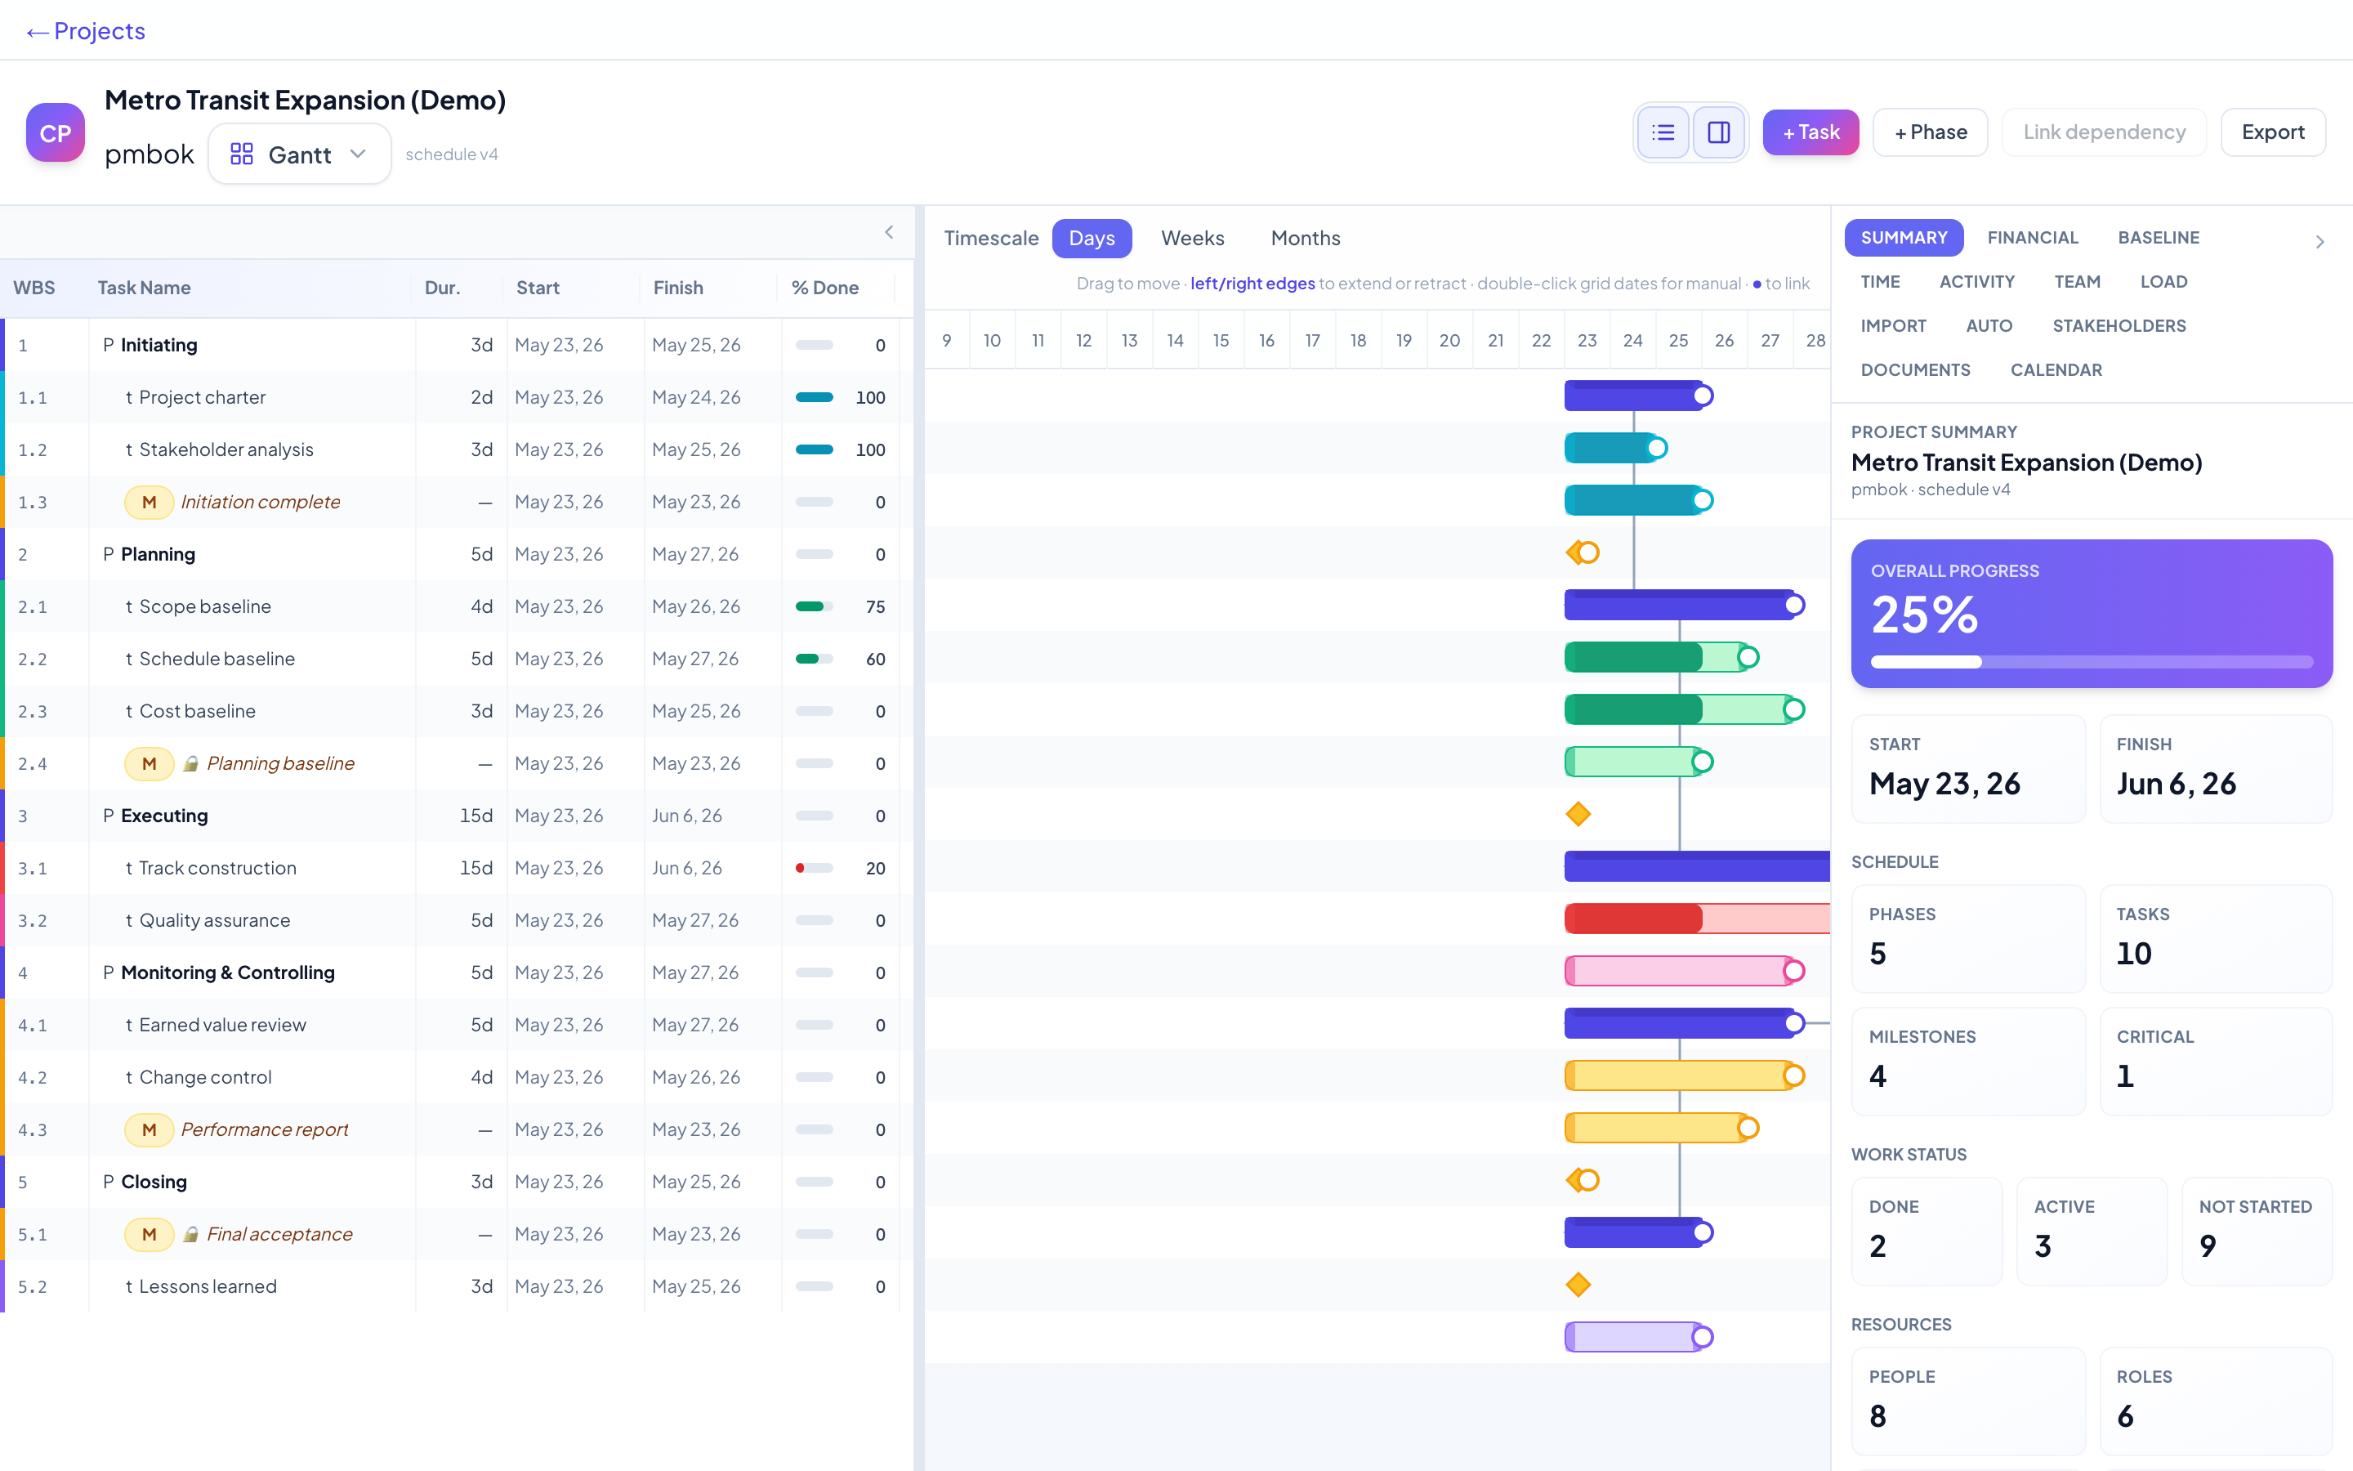Image resolution: width=2353 pixels, height=1471 pixels.
Task: Click the Schedule baseline Gantt bar
Action: click(x=1678, y=710)
